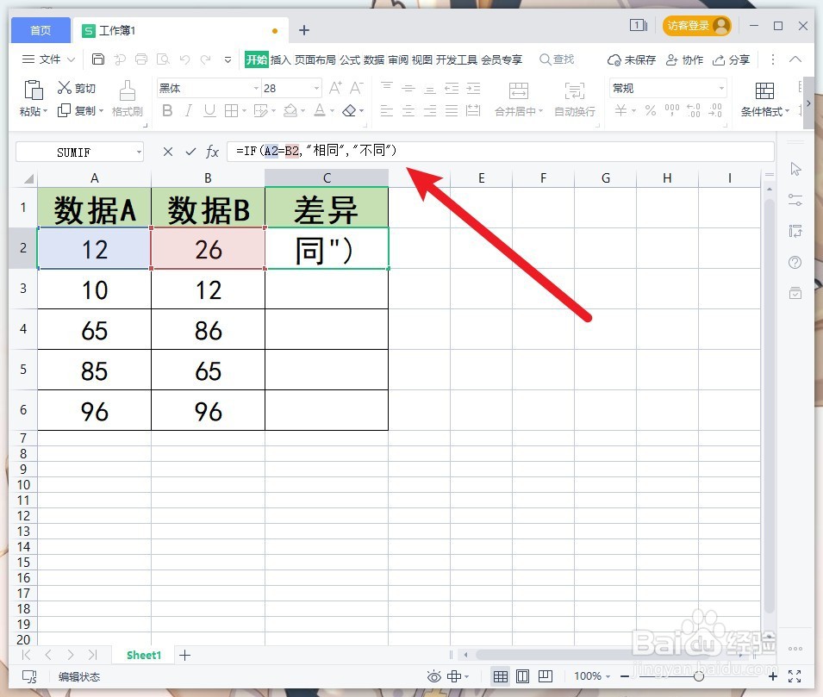Screen dimensions: 823x697
Task: Confirm formula with the checkmark icon
Action: click(x=190, y=152)
